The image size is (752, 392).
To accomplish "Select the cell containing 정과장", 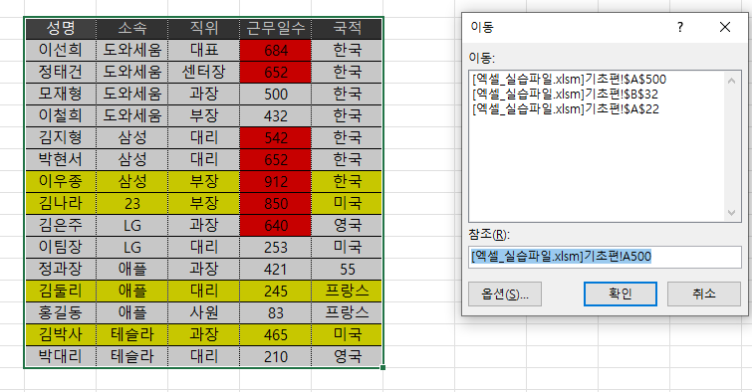I will pos(61,270).
